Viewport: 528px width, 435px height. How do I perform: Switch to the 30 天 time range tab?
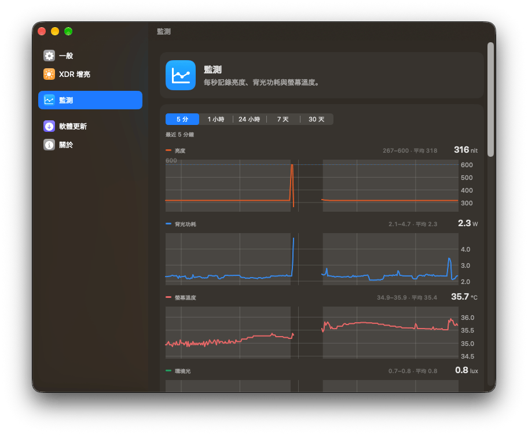click(x=317, y=119)
